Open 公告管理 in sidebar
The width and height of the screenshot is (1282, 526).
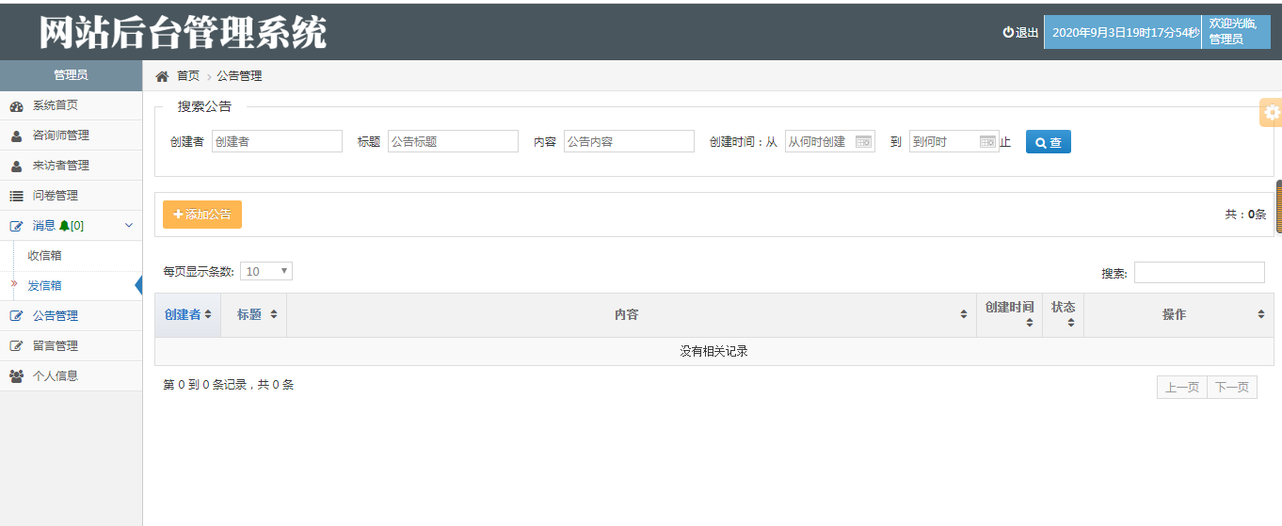tap(71, 316)
